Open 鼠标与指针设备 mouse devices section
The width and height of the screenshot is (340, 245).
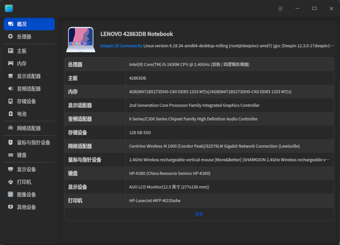coord(29,142)
